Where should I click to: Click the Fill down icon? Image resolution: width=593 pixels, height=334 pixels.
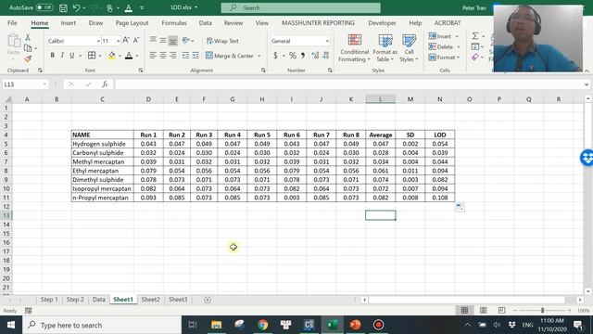click(x=475, y=47)
